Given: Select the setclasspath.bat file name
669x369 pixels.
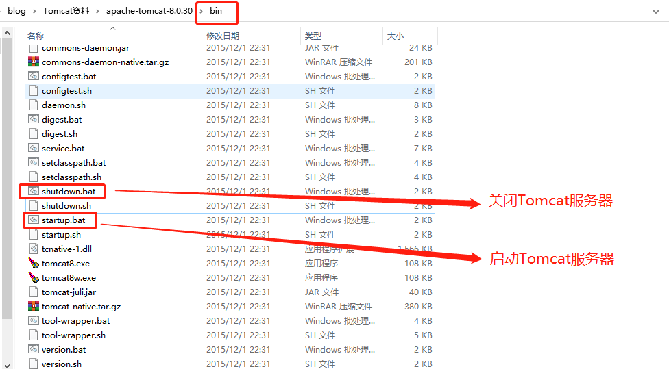Looking at the screenshot, I should tap(74, 162).
